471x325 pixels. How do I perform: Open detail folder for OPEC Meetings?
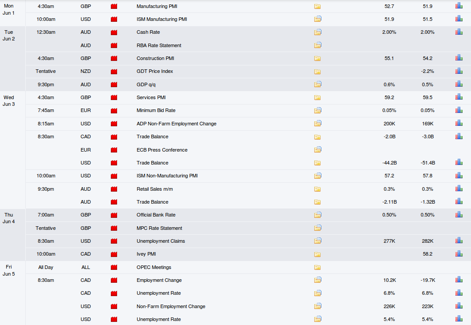[x=317, y=267]
